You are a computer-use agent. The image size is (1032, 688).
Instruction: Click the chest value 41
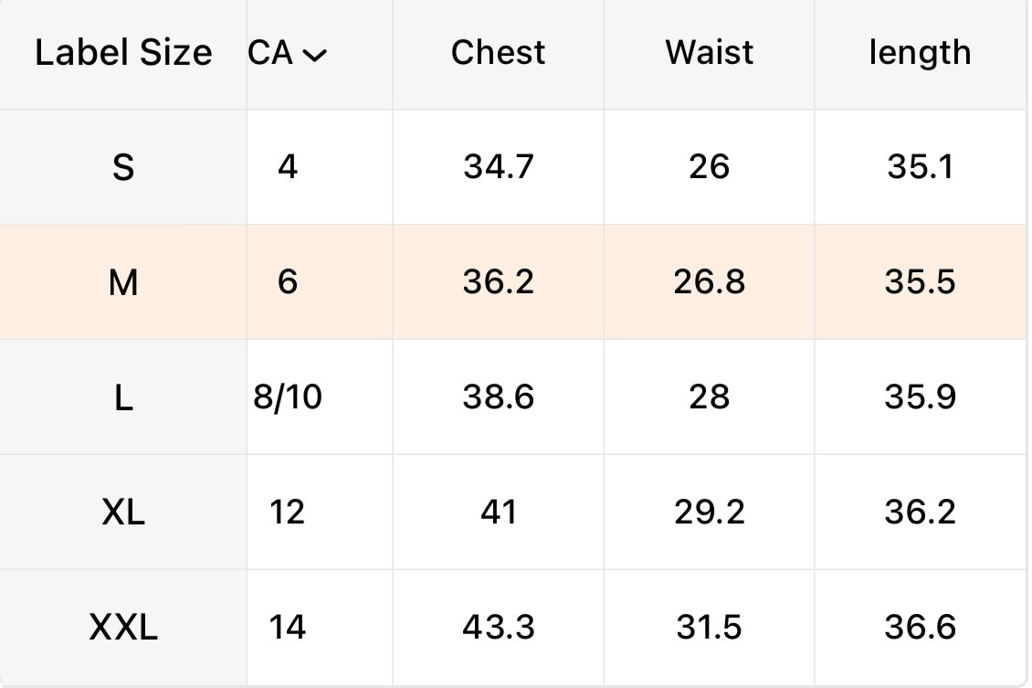[x=498, y=513]
